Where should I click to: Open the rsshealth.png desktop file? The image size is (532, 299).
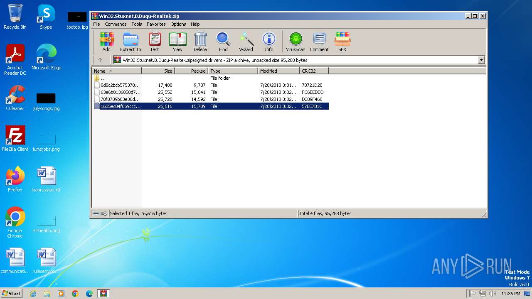[x=46, y=223]
